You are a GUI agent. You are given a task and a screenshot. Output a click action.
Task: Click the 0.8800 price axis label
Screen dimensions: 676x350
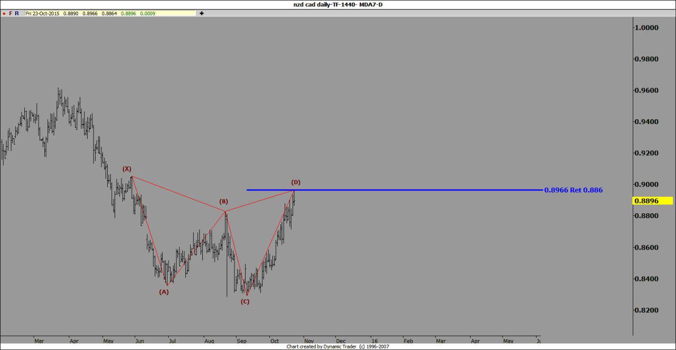[647, 216]
